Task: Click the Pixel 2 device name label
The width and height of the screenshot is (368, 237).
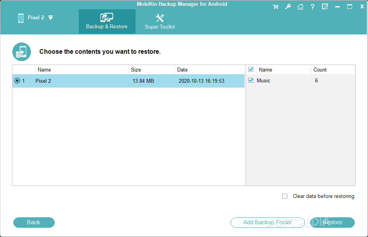Action: (x=36, y=18)
